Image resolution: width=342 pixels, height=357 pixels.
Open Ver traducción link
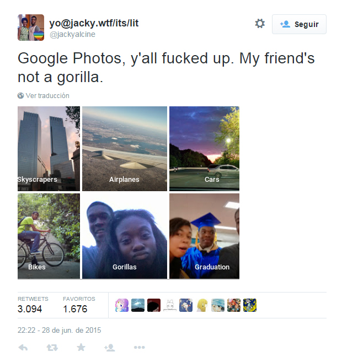47,96
